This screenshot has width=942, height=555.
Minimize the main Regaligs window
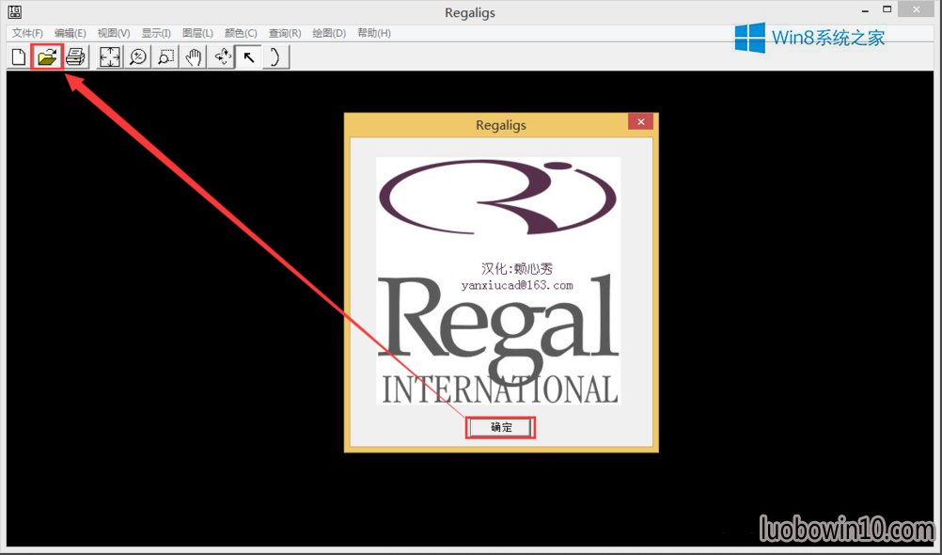(x=865, y=10)
